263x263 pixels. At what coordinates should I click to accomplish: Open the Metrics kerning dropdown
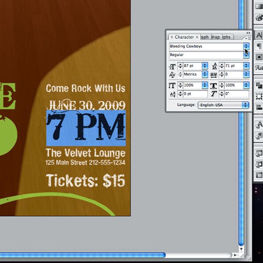205,74
